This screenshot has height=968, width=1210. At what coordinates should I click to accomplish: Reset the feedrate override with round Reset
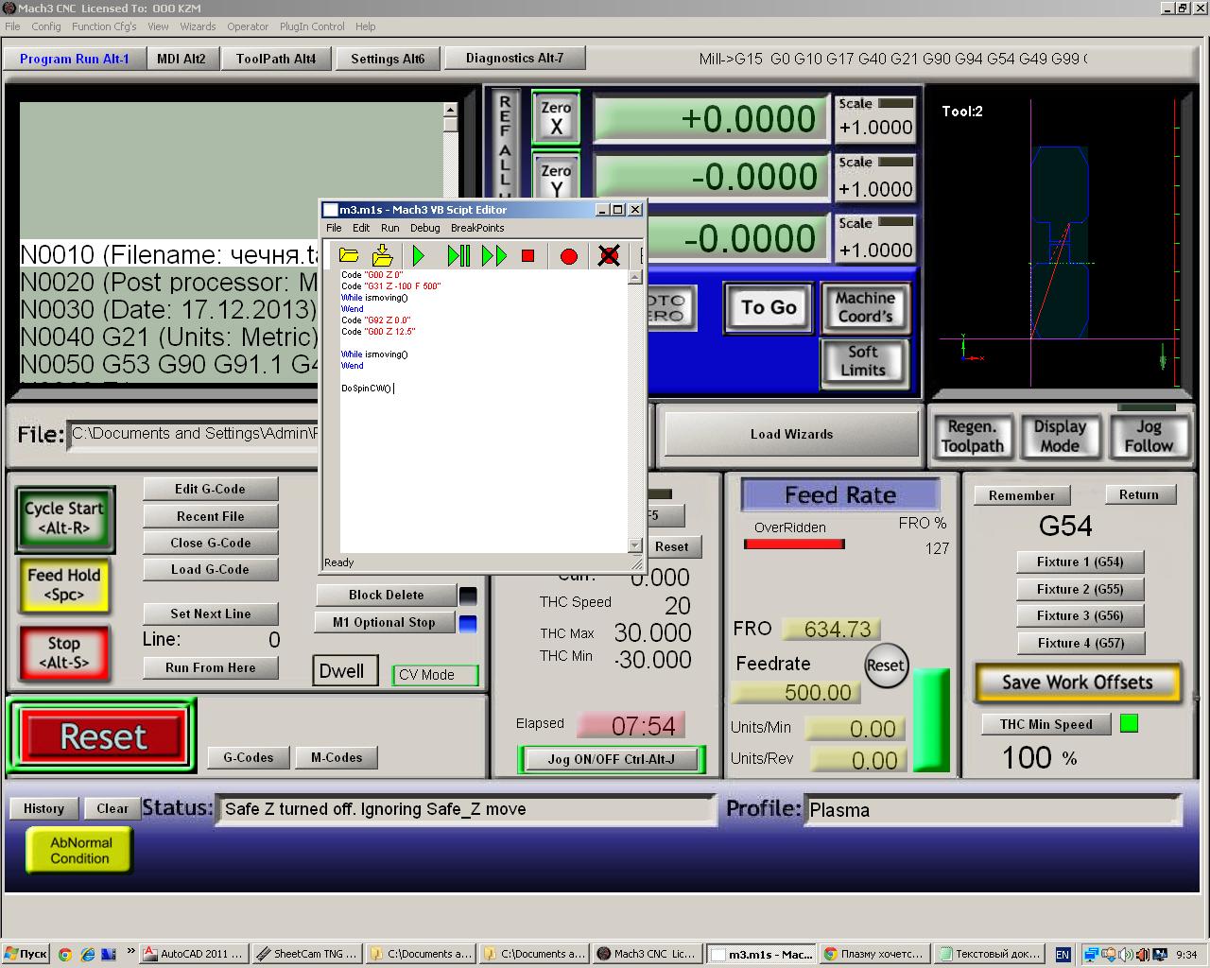tap(886, 665)
